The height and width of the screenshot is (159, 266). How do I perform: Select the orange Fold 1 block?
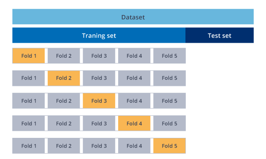[28, 55]
